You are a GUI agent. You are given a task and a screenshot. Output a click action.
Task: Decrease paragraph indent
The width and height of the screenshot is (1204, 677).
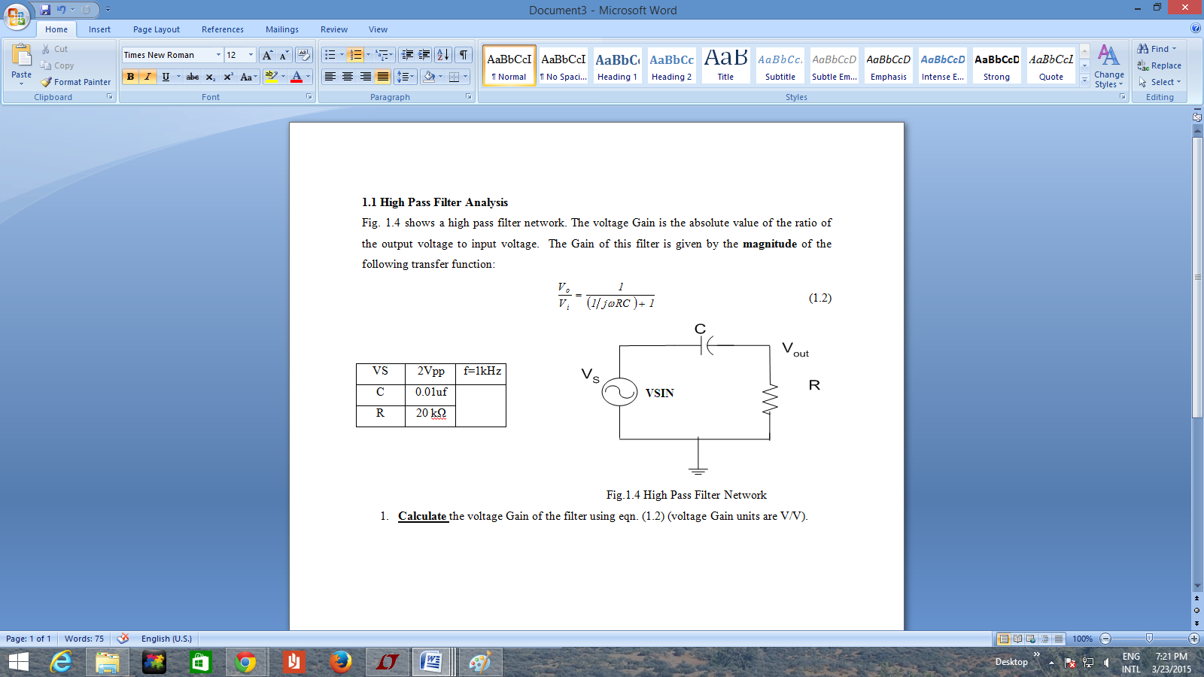[x=407, y=55]
